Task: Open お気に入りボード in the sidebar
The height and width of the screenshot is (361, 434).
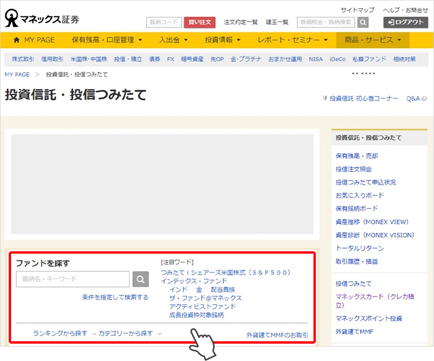Action: (360, 195)
